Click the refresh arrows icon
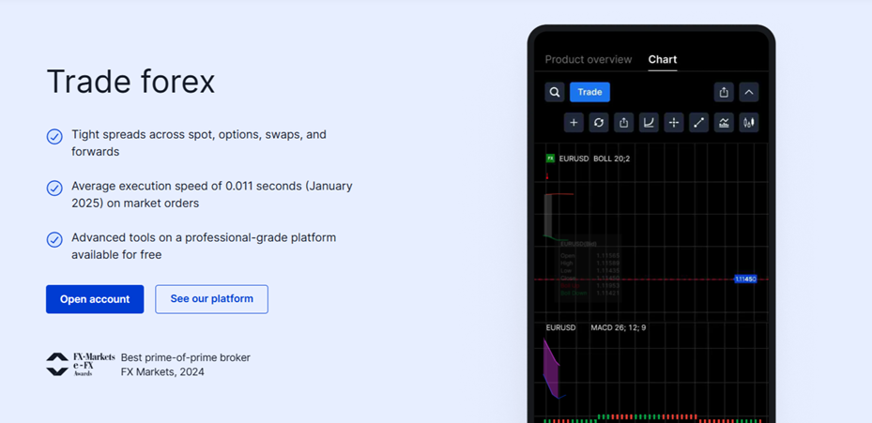Viewport: 872px width, 423px height. coord(599,122)
